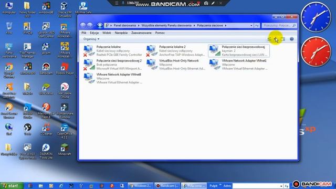Open the Widok menu

[x=107, y=33]
